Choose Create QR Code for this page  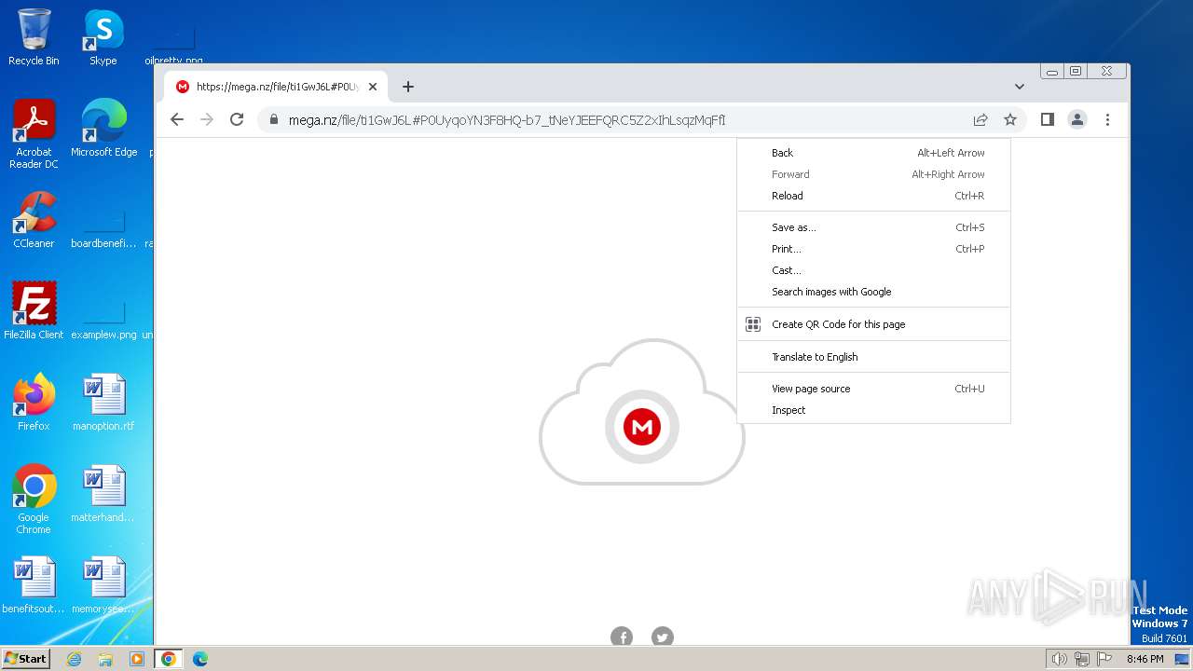874,324
